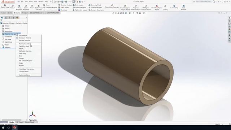
Task: Open the Design Study tool
Action: pyautogui.click(x=5, y=6)
